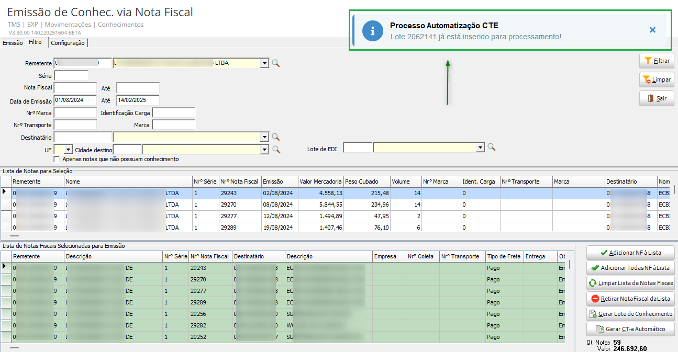678x352 pixels.
Task: Dismiss the Processo Automatização CTE notification
Action: [x=652, y=30]
